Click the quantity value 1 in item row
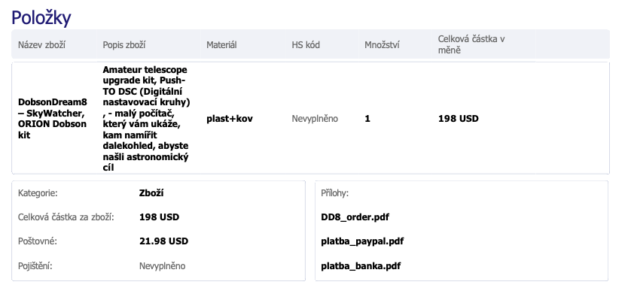The height and width of the screenshot is (297, 631). click(x=367, y=119)
